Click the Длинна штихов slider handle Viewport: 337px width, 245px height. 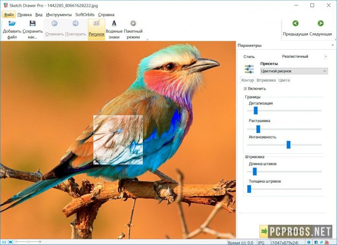[x=254, y=172]
